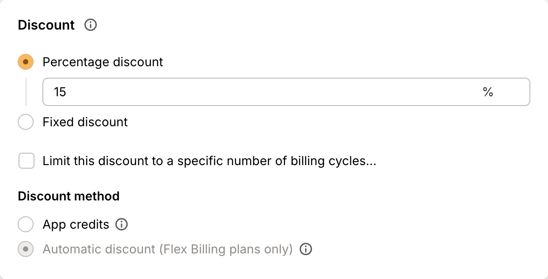Check the box limiting discount billing cycles

(26, 161)
